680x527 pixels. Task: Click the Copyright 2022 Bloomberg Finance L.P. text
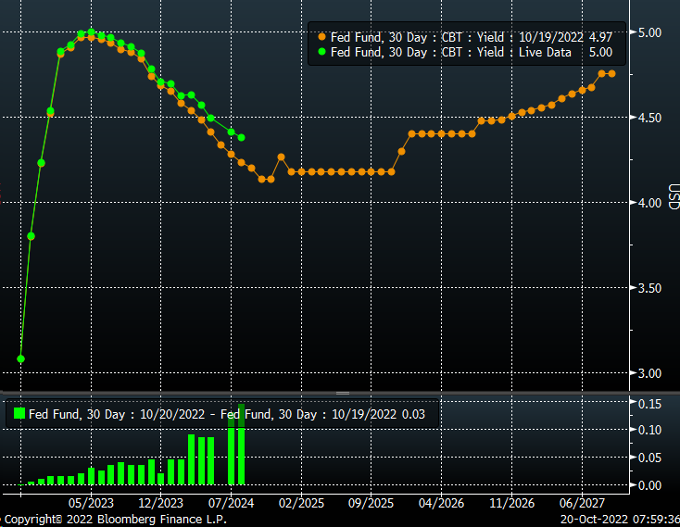click(116, 520)
